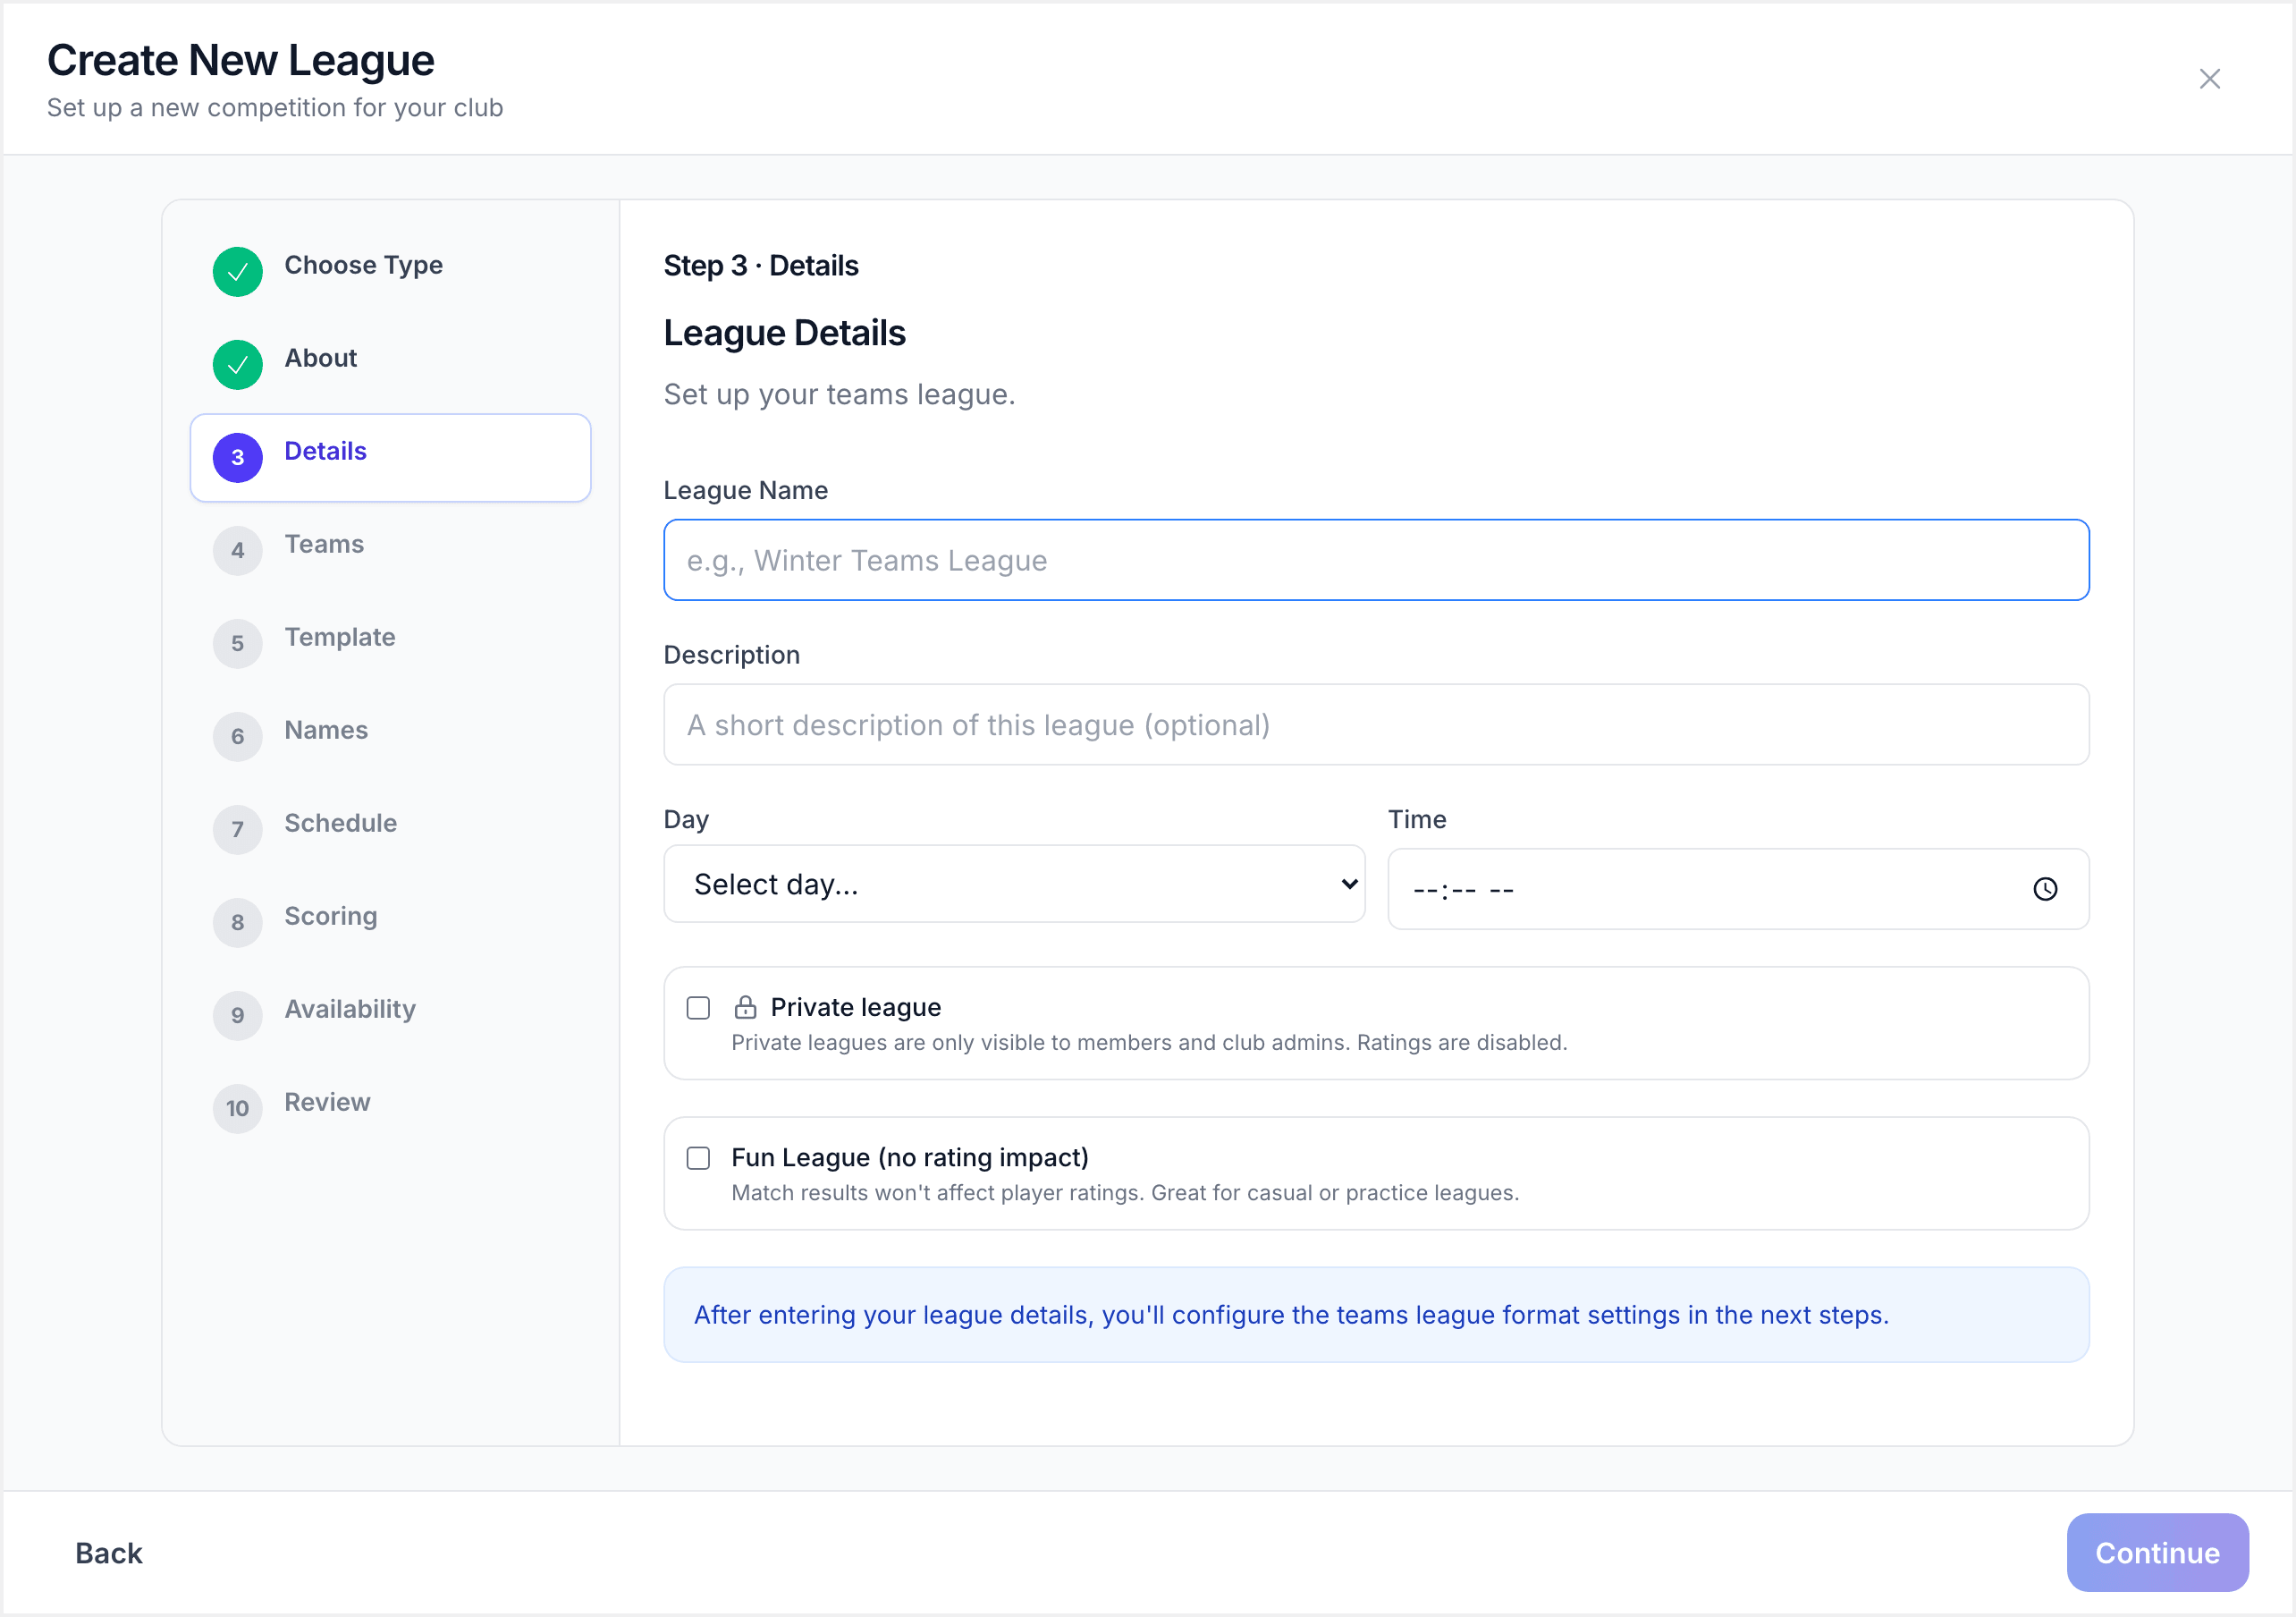Click the 'League Details' heading
Image resolution: width=2296 pixels, height=1617 pixels.
coord(784,334)
